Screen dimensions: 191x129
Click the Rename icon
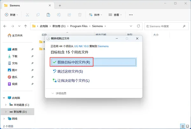coord(59,15)
